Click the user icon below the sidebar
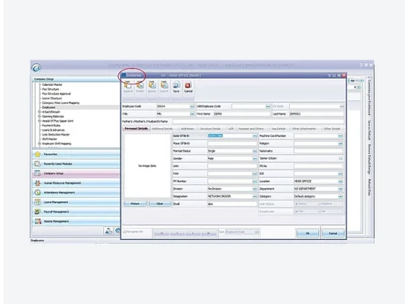405x304 pixels. (109, 231)
